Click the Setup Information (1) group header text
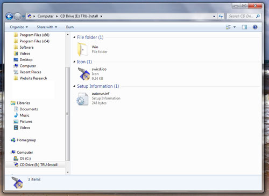269x196 pixels. point(98,86)
